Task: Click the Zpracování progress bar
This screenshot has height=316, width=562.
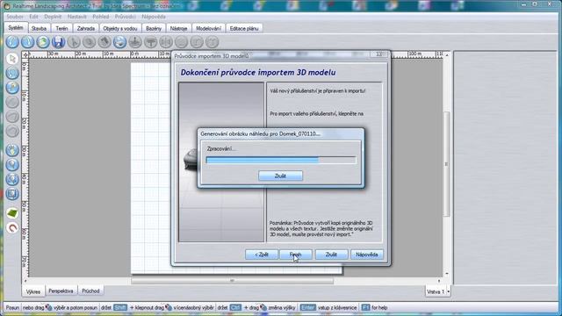Action: 281,160
